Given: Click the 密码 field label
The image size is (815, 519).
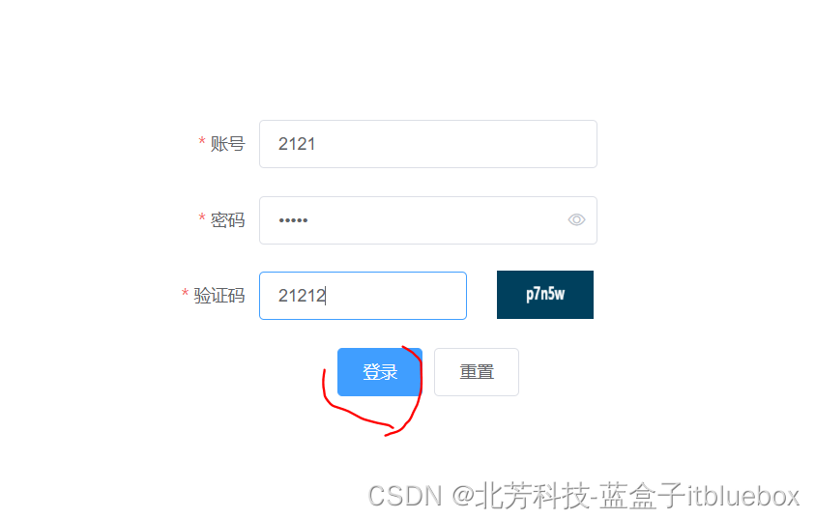Looking at the screenshot, I should [227, 220].
